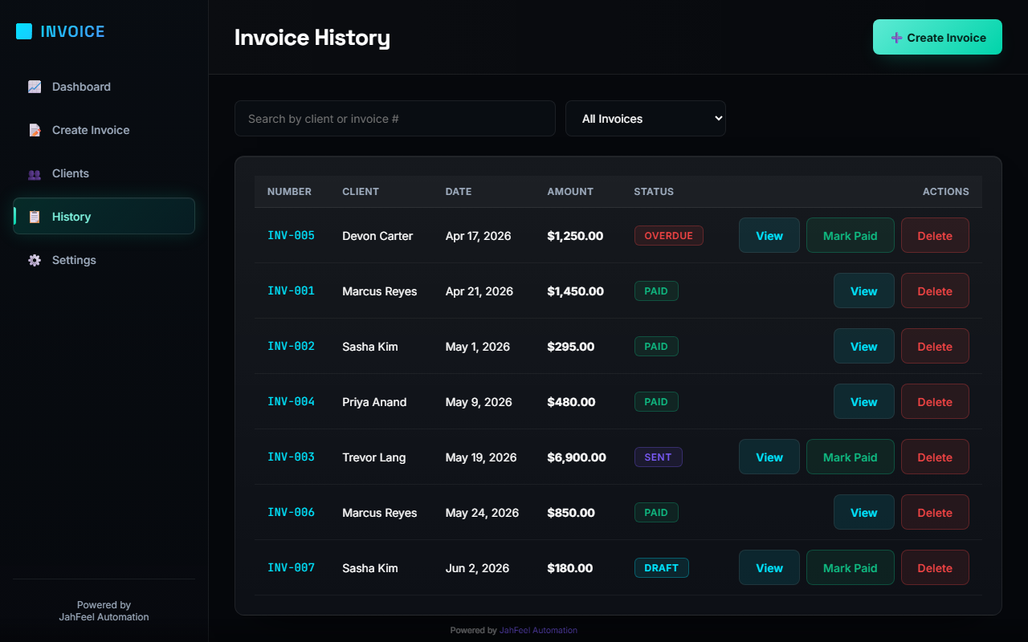Delete invoice INV-001
The image size is (1028, 642).
coord(935,291)
